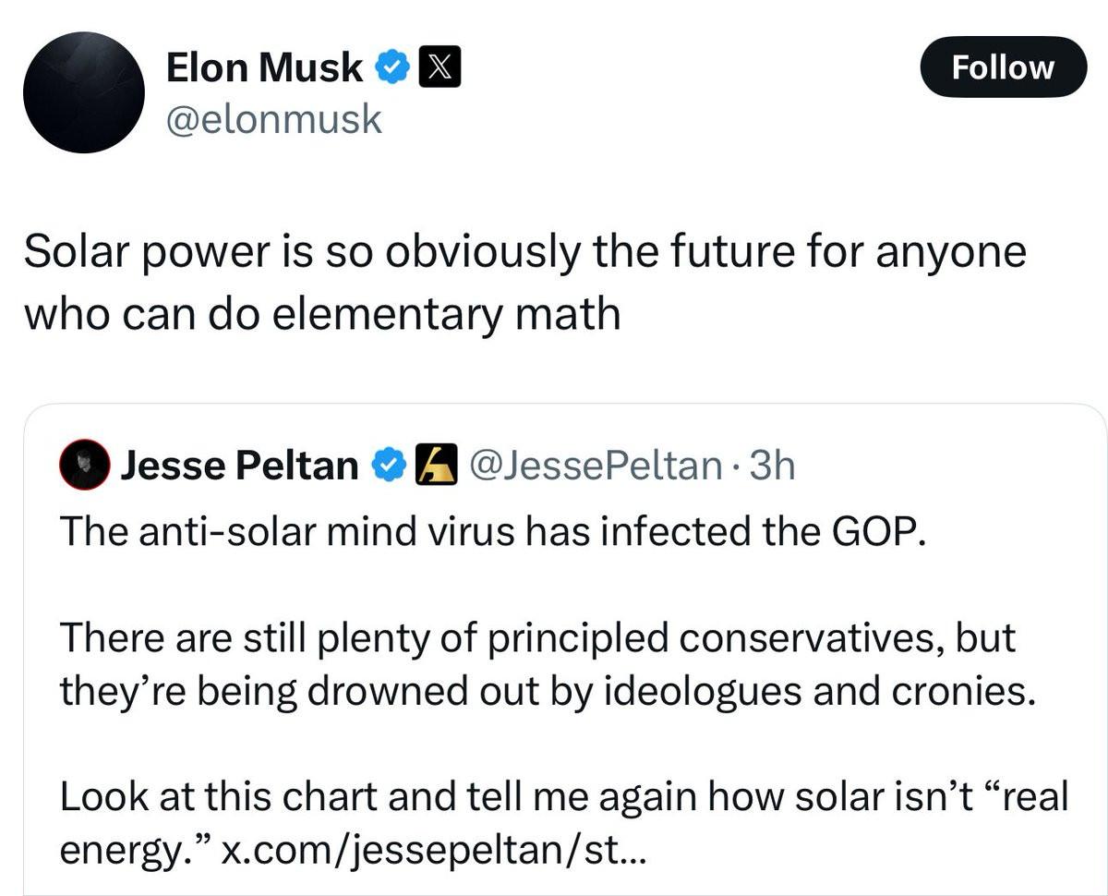The image size is (1108, 896).
Task: Open the Jesse Peltan display name
Action: pos(240,466)
